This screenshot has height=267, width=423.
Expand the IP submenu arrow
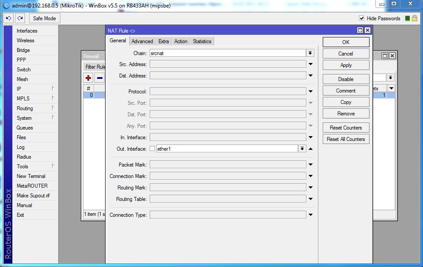tap(53, 89)
